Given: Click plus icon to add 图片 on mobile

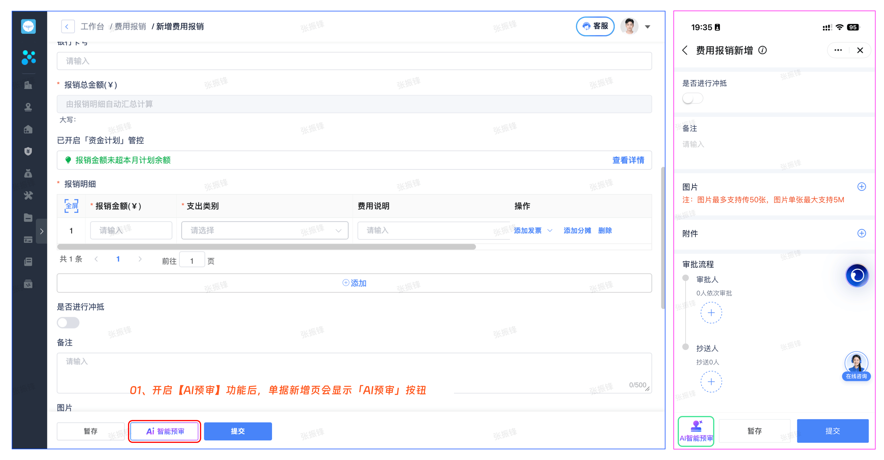Looking at the screenshot, I should click(x=861, y=187).
